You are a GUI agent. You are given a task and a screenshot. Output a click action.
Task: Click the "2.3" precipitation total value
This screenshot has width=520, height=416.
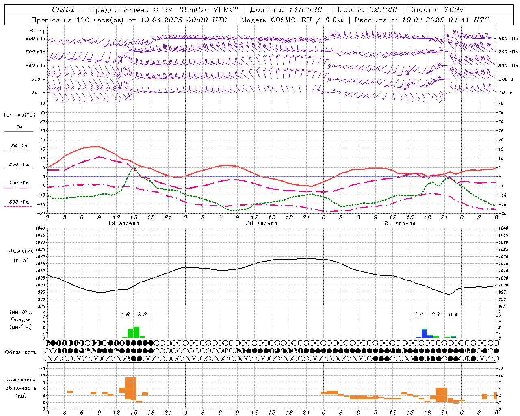tap(142, 314)
